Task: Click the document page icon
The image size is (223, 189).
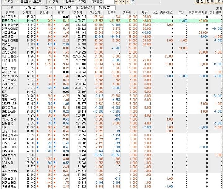Action: click(x=133, y=2)
